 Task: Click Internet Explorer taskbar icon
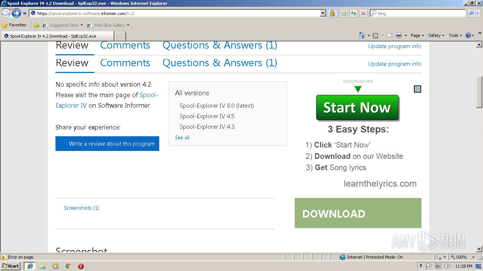coord(30,266)
